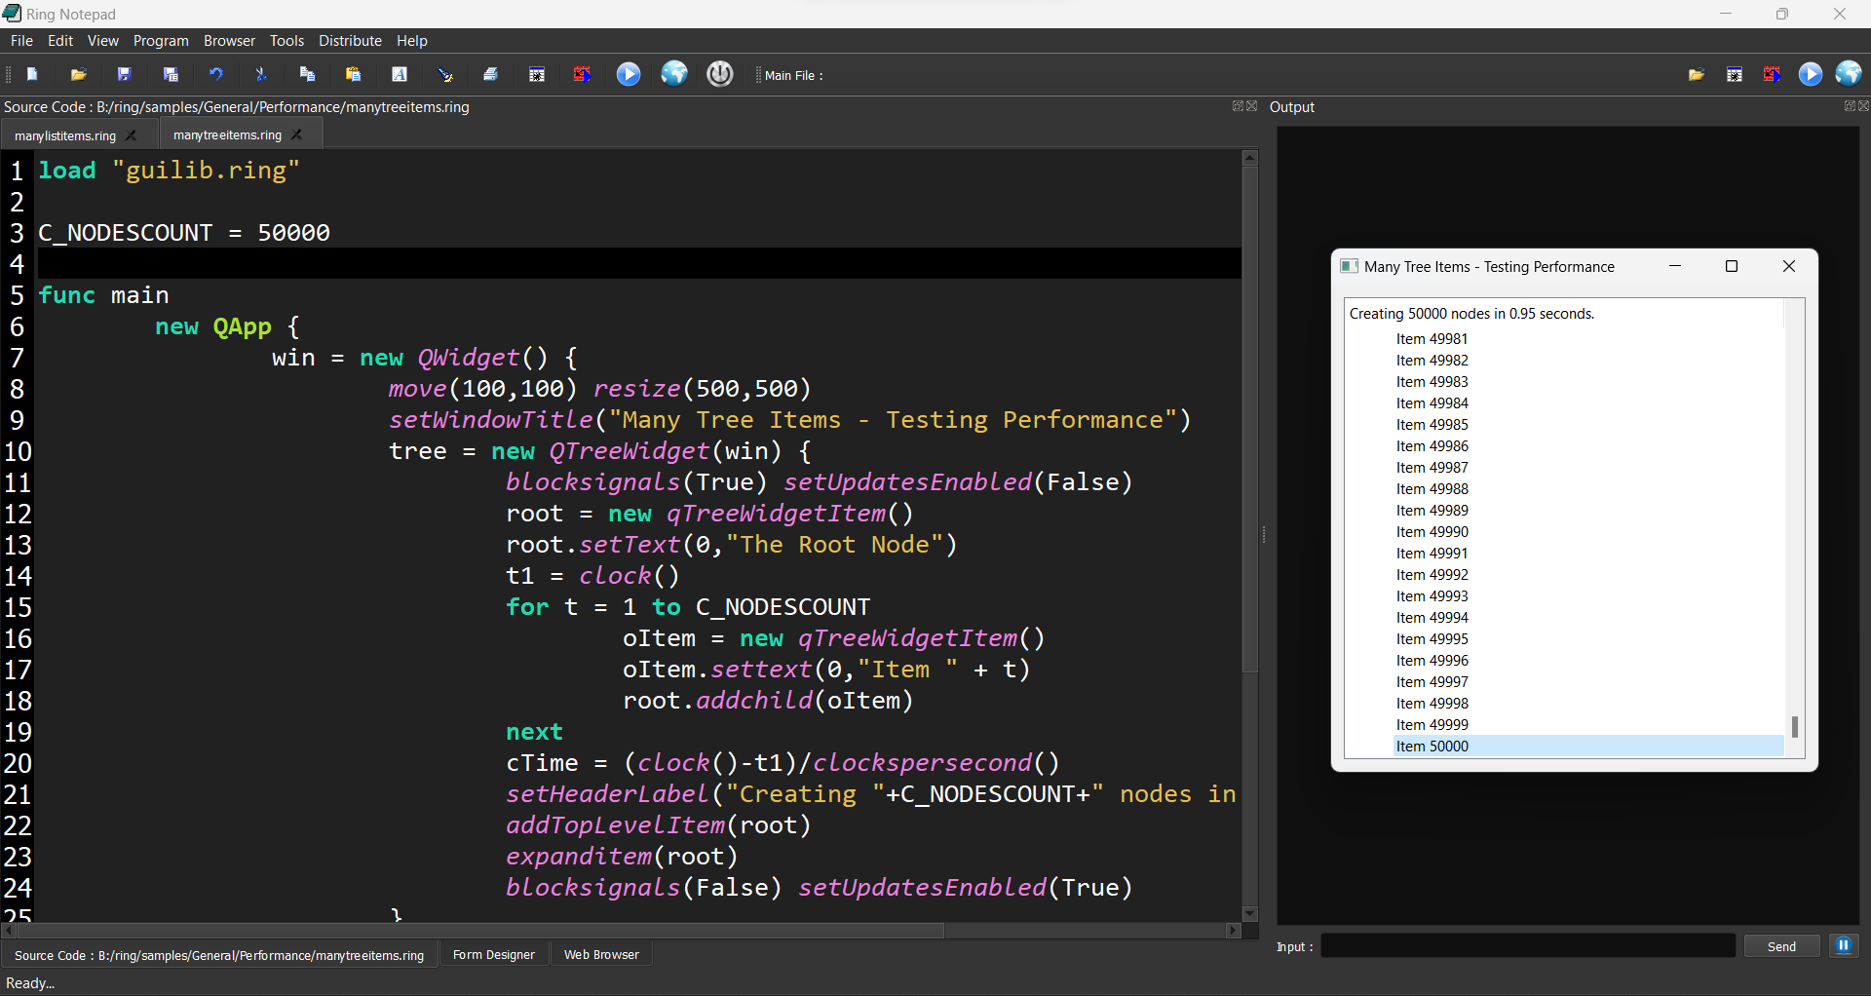This screenshot has height=996, width=1871.
Task: Open the File menu
Action: [21, 41]
